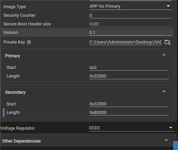Viewport: 178px width, 150px height.
Task: Click the blue button at bottom right corner
Action: 176,146
